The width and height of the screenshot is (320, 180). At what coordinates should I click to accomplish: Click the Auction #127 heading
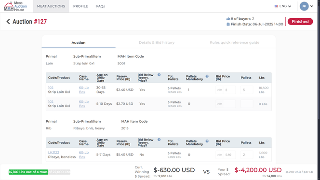click(x=29, y=21)
